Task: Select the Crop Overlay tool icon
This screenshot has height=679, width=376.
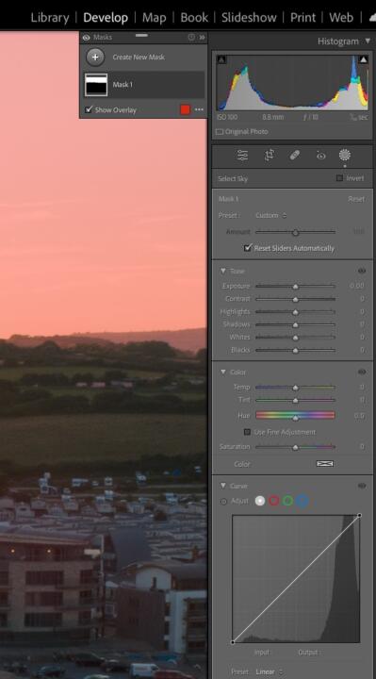Action: tap(270, 155)
